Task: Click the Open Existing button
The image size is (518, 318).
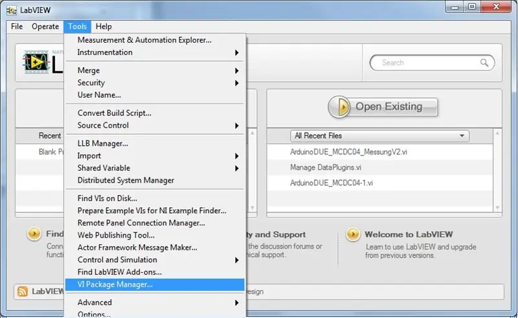Action: [383, 107]
